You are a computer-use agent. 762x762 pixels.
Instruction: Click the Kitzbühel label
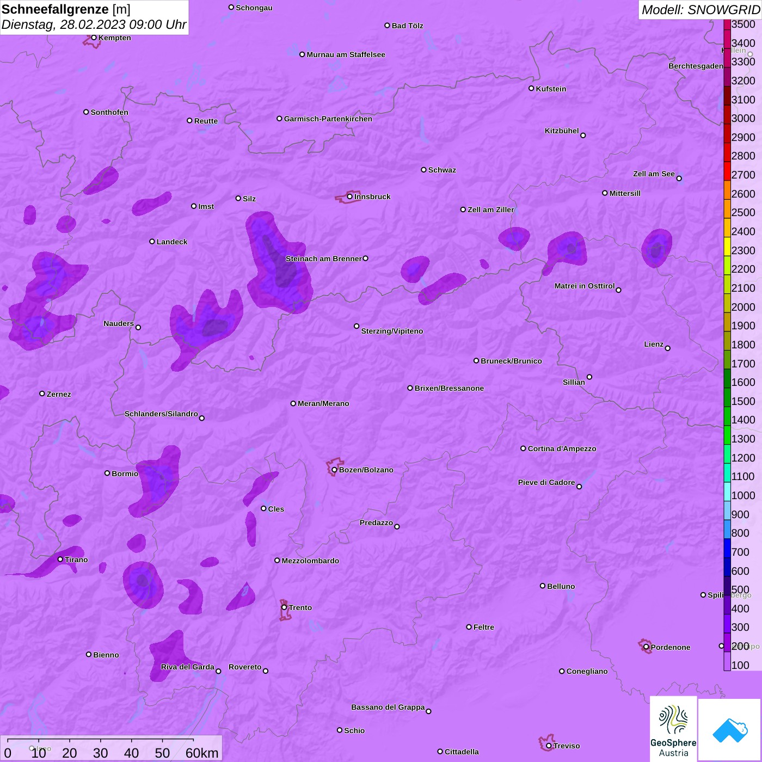562,131
